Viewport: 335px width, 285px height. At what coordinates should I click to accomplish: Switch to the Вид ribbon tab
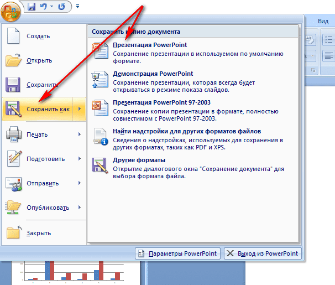323,21
